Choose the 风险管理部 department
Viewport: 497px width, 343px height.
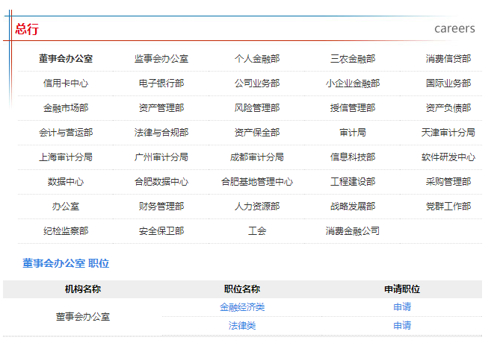click(257, 107)
